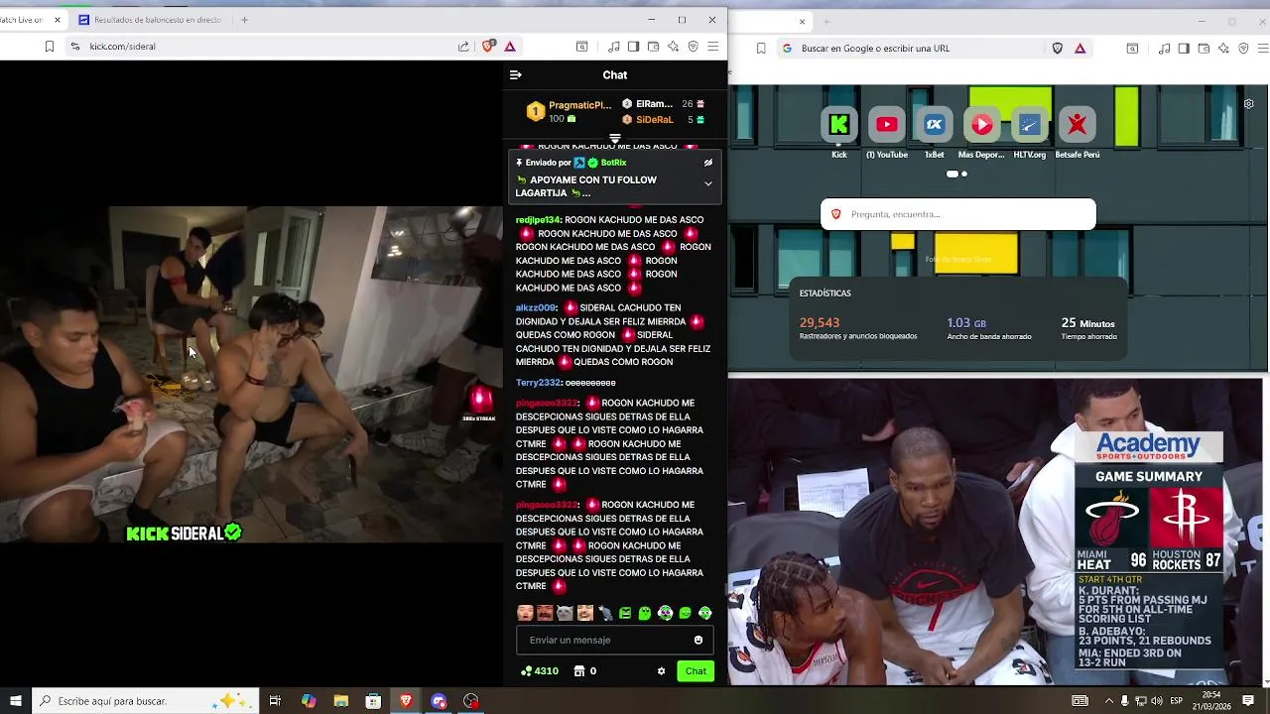Open tab search icon in right window
The image size is (1270, 714).
pyautogui.click(x=1132, y=49)
